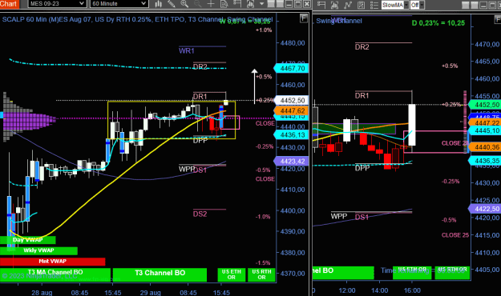
Task: Click second grey panel button in right chart
Action: point(475,6)
